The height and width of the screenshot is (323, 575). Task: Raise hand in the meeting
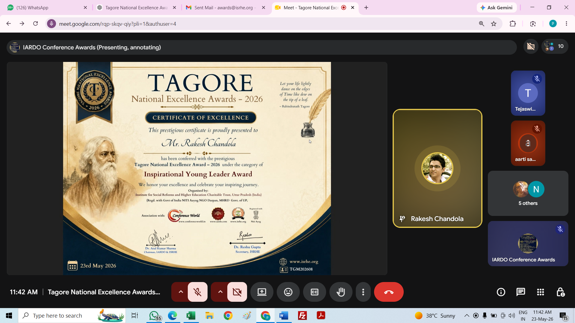point(341,292)
